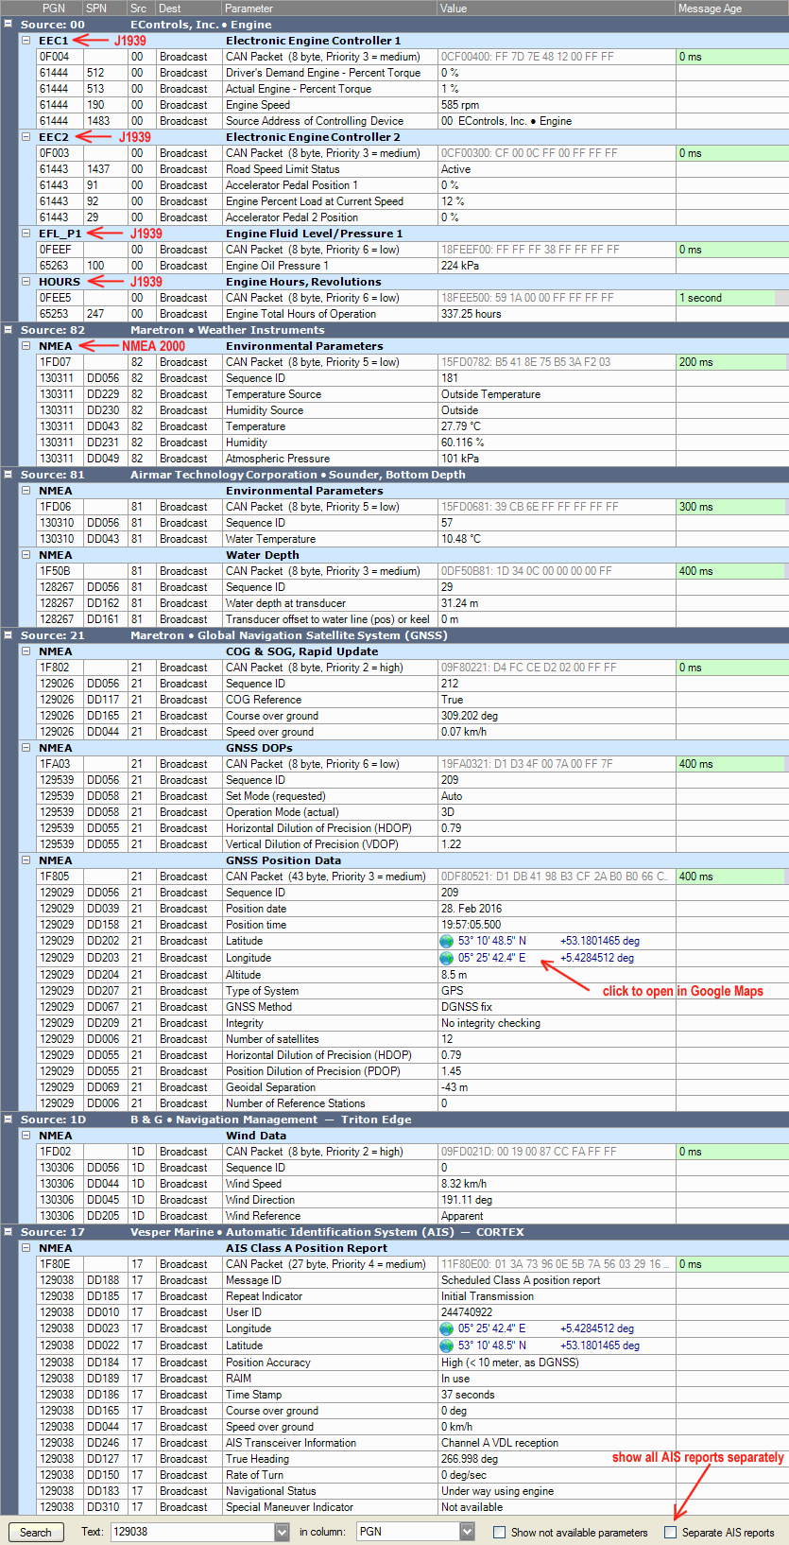This screenshot has height=1545, width=789.
Task: Toggle Separate AIS reports checkbox
Action: tap(671, 1532)
